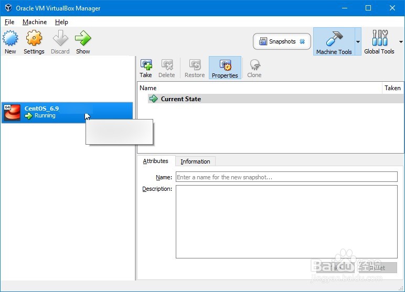
Task: Click the Taken column header
Action: click(392, 88)
